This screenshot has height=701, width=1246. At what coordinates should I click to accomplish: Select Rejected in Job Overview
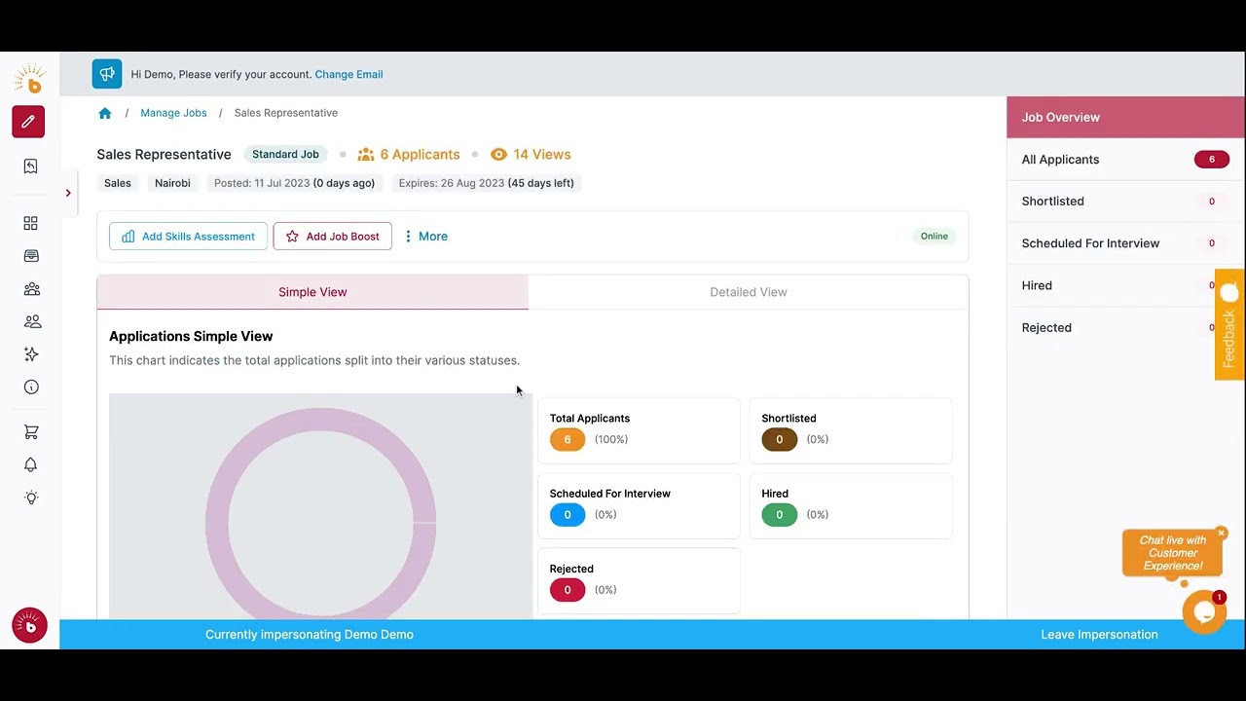point(1125,327)
